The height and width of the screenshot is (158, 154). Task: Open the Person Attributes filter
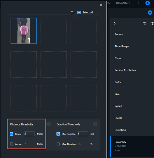point(125,70)
